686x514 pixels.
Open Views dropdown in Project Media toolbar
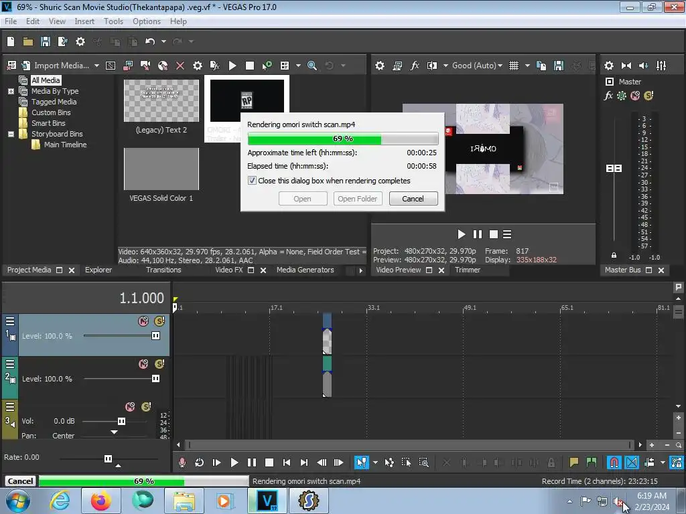coord(298,66)
